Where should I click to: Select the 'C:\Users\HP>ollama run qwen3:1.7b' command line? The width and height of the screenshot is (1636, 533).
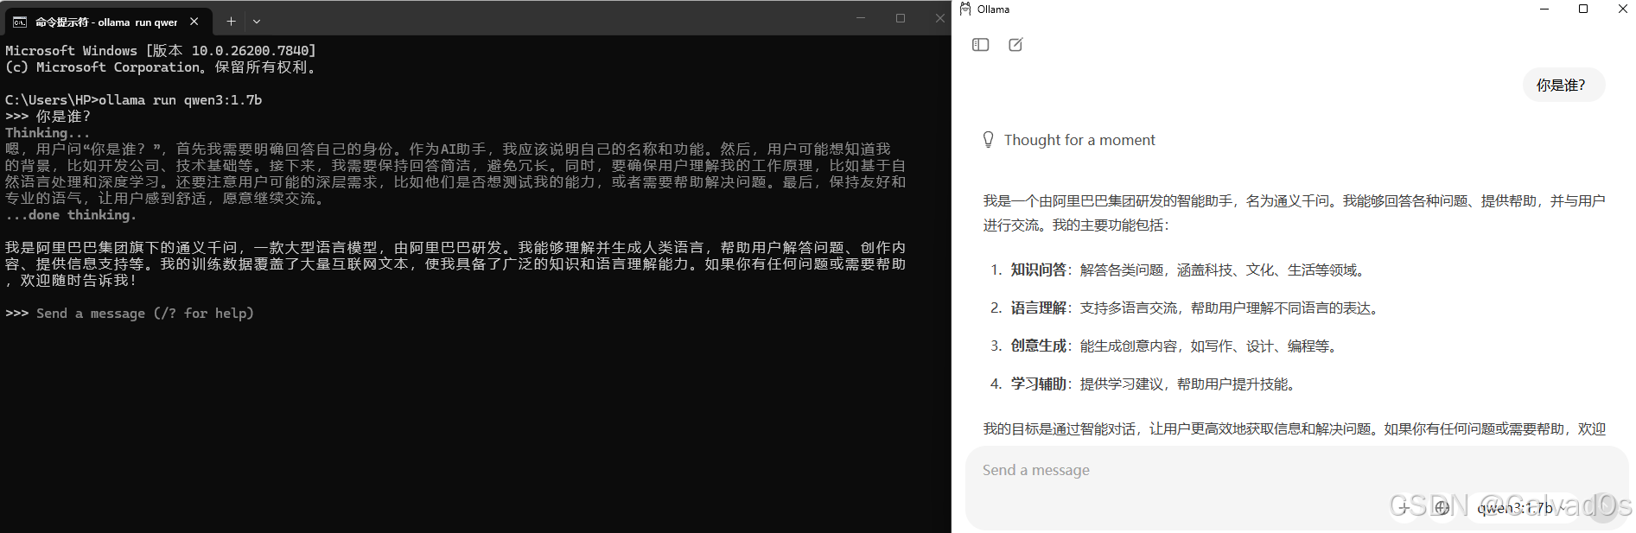134,100
